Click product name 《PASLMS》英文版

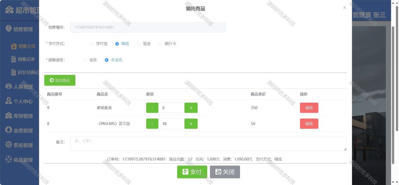point(113,124)
